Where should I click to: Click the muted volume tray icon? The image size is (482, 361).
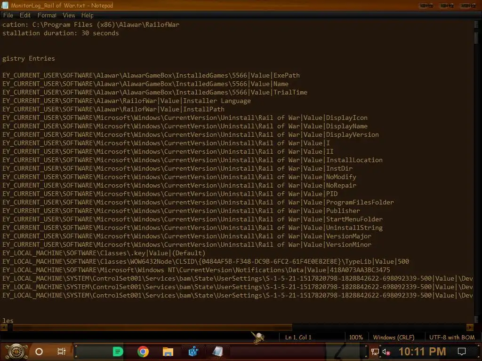tap(386, 352)
